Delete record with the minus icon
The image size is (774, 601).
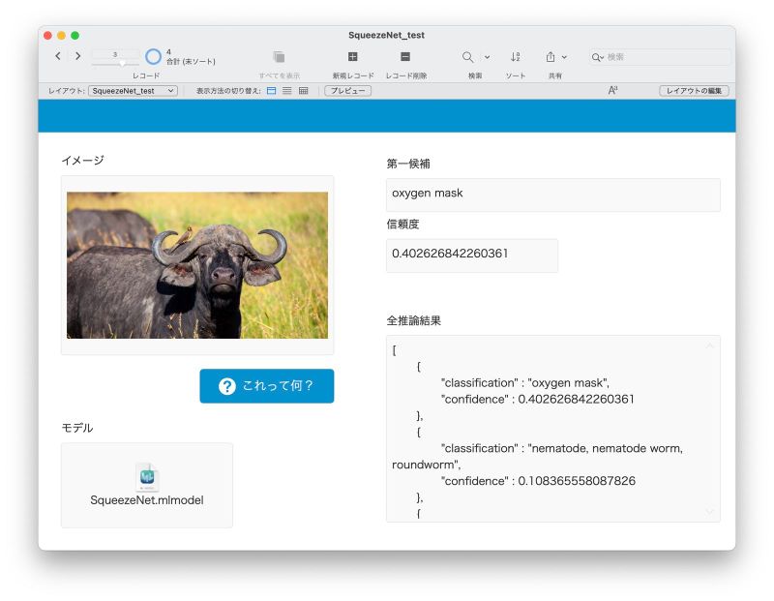pyautogui.click(x=405, y=57)
